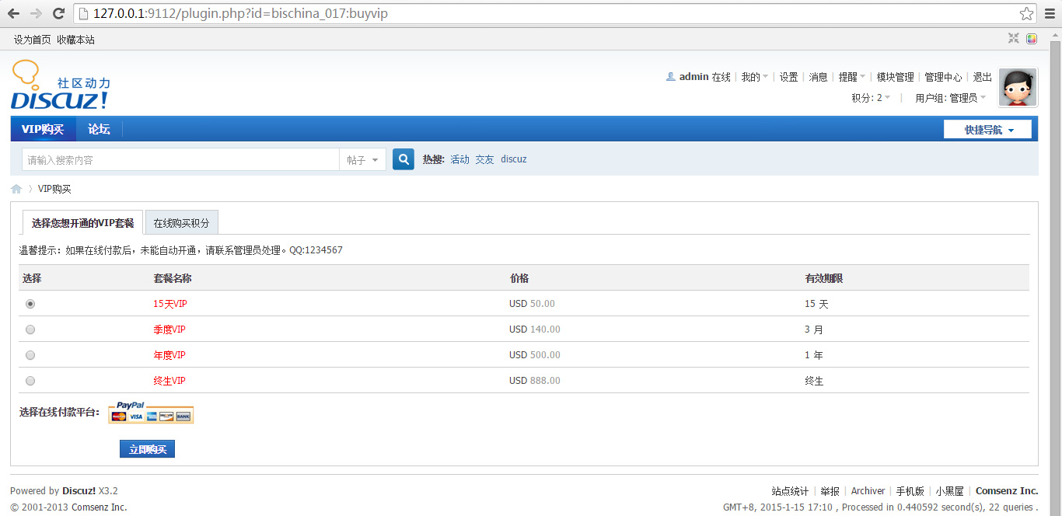Open the admin username link
1062x516 pixels.
click(x=693, y=77)
